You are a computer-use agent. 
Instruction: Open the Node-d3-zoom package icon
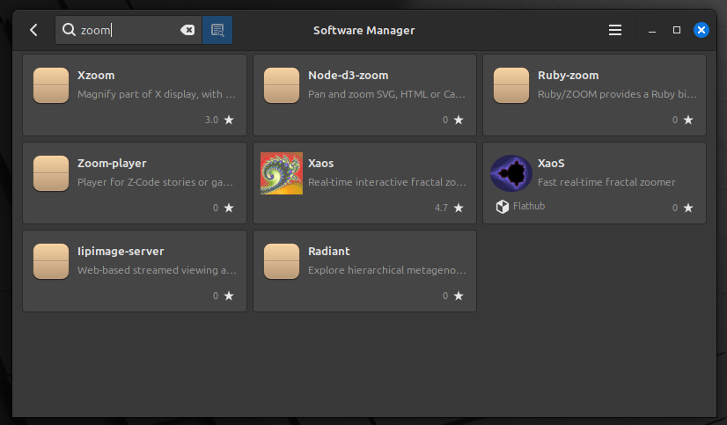[x=282, y=85]
